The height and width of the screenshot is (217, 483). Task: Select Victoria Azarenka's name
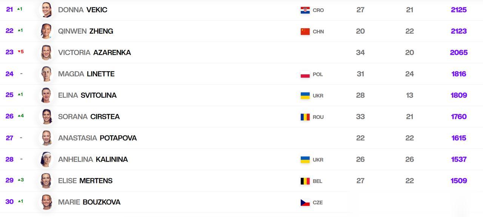pyautogui.click(x=94, y=52)
